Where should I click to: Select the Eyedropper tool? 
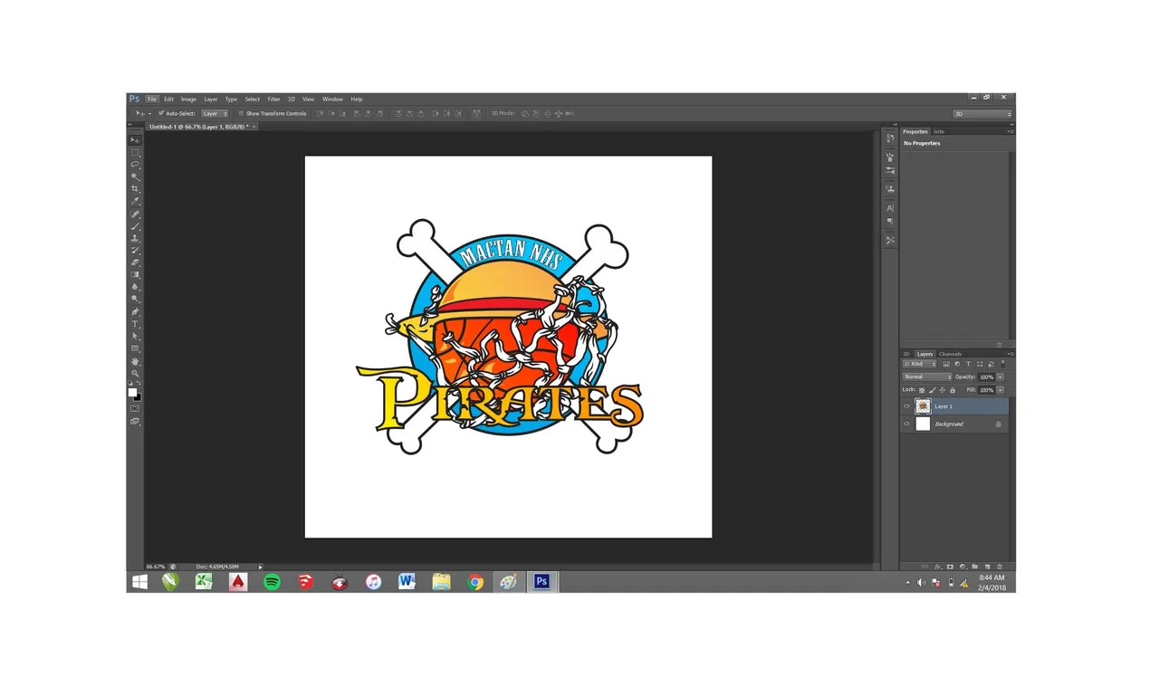[x=135, y=201]
